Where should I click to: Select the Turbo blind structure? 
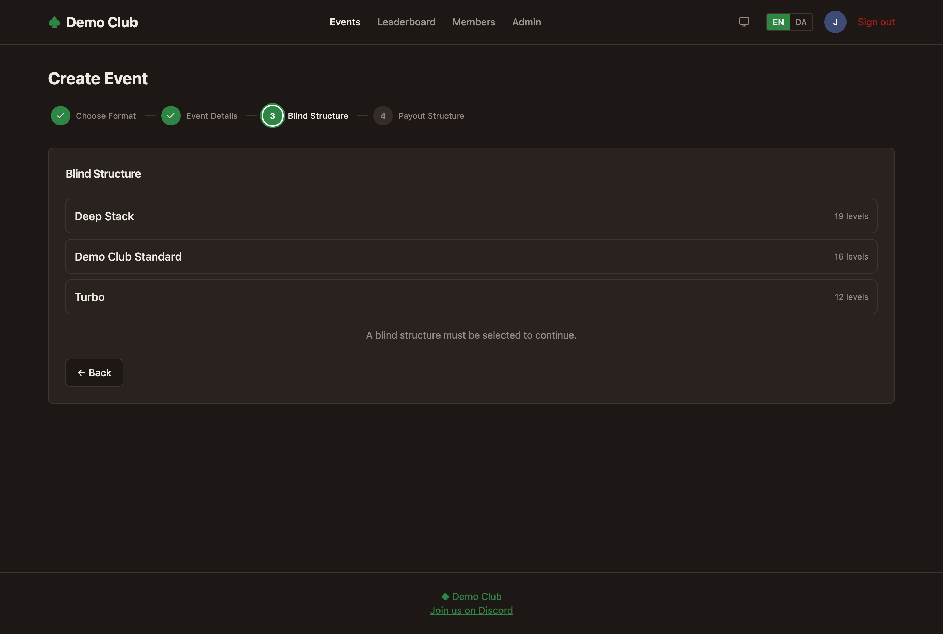[x=471, y=296]
